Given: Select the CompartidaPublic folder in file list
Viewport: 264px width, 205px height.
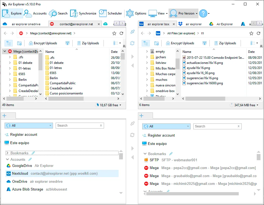Looking at the screenshot, I should coord(62,83).
